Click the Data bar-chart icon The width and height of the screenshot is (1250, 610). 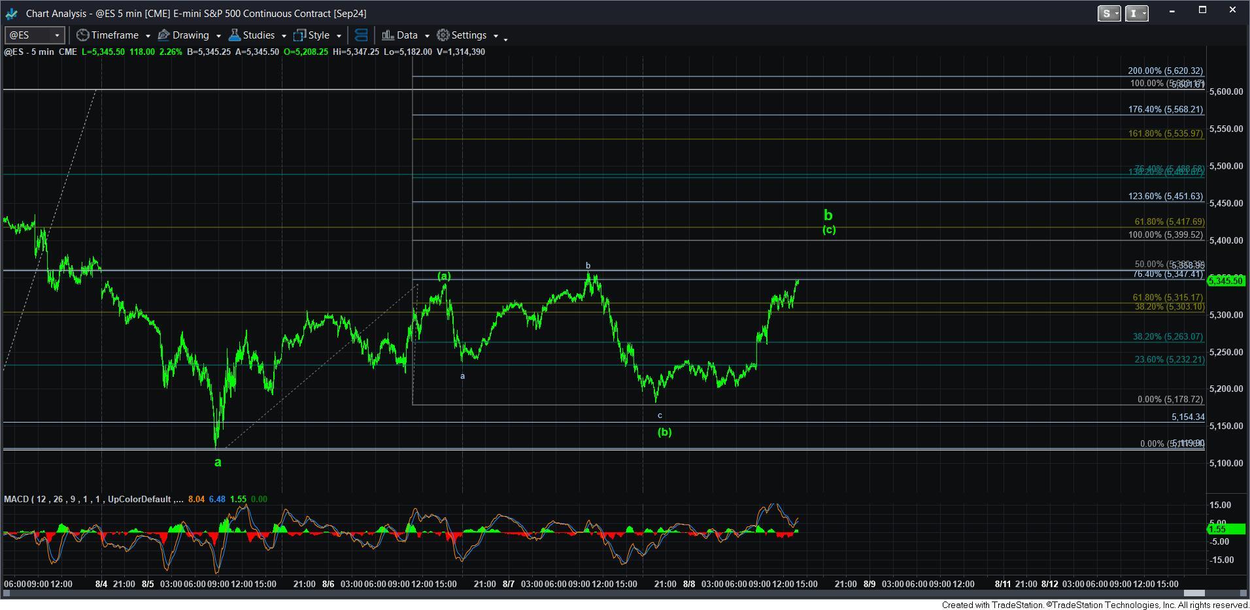pos(388,35)
